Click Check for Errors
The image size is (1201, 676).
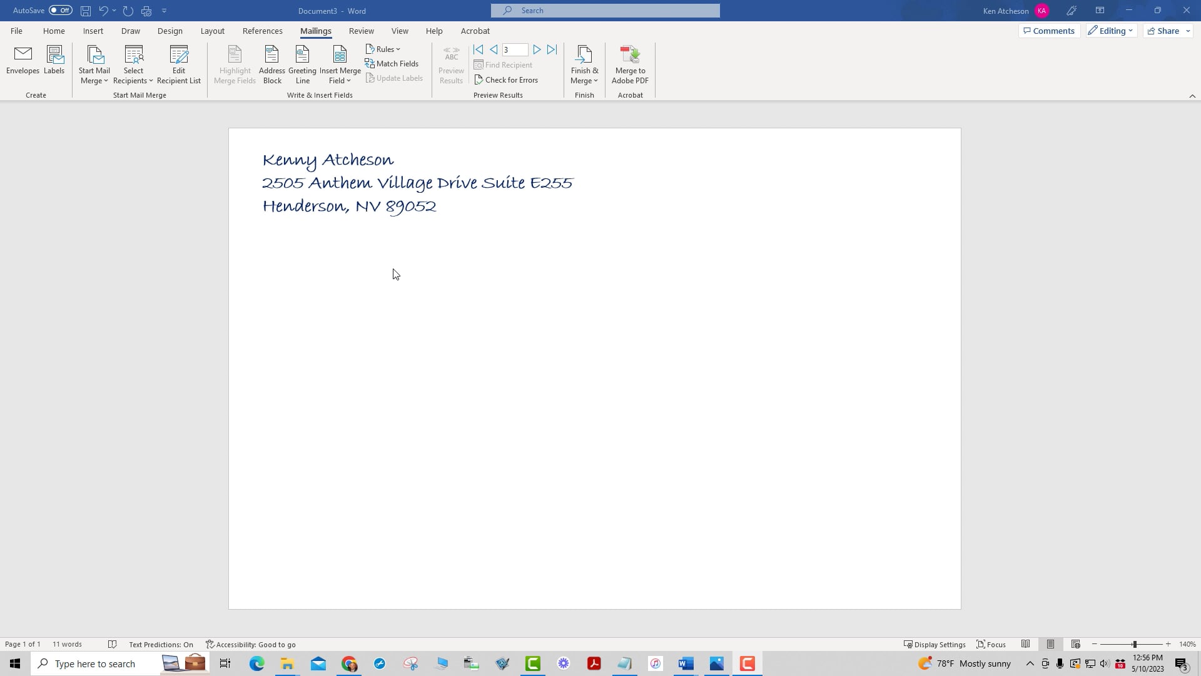(506, 79)
